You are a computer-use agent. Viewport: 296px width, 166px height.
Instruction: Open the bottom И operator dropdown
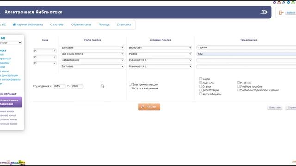(x=45, y=63)
